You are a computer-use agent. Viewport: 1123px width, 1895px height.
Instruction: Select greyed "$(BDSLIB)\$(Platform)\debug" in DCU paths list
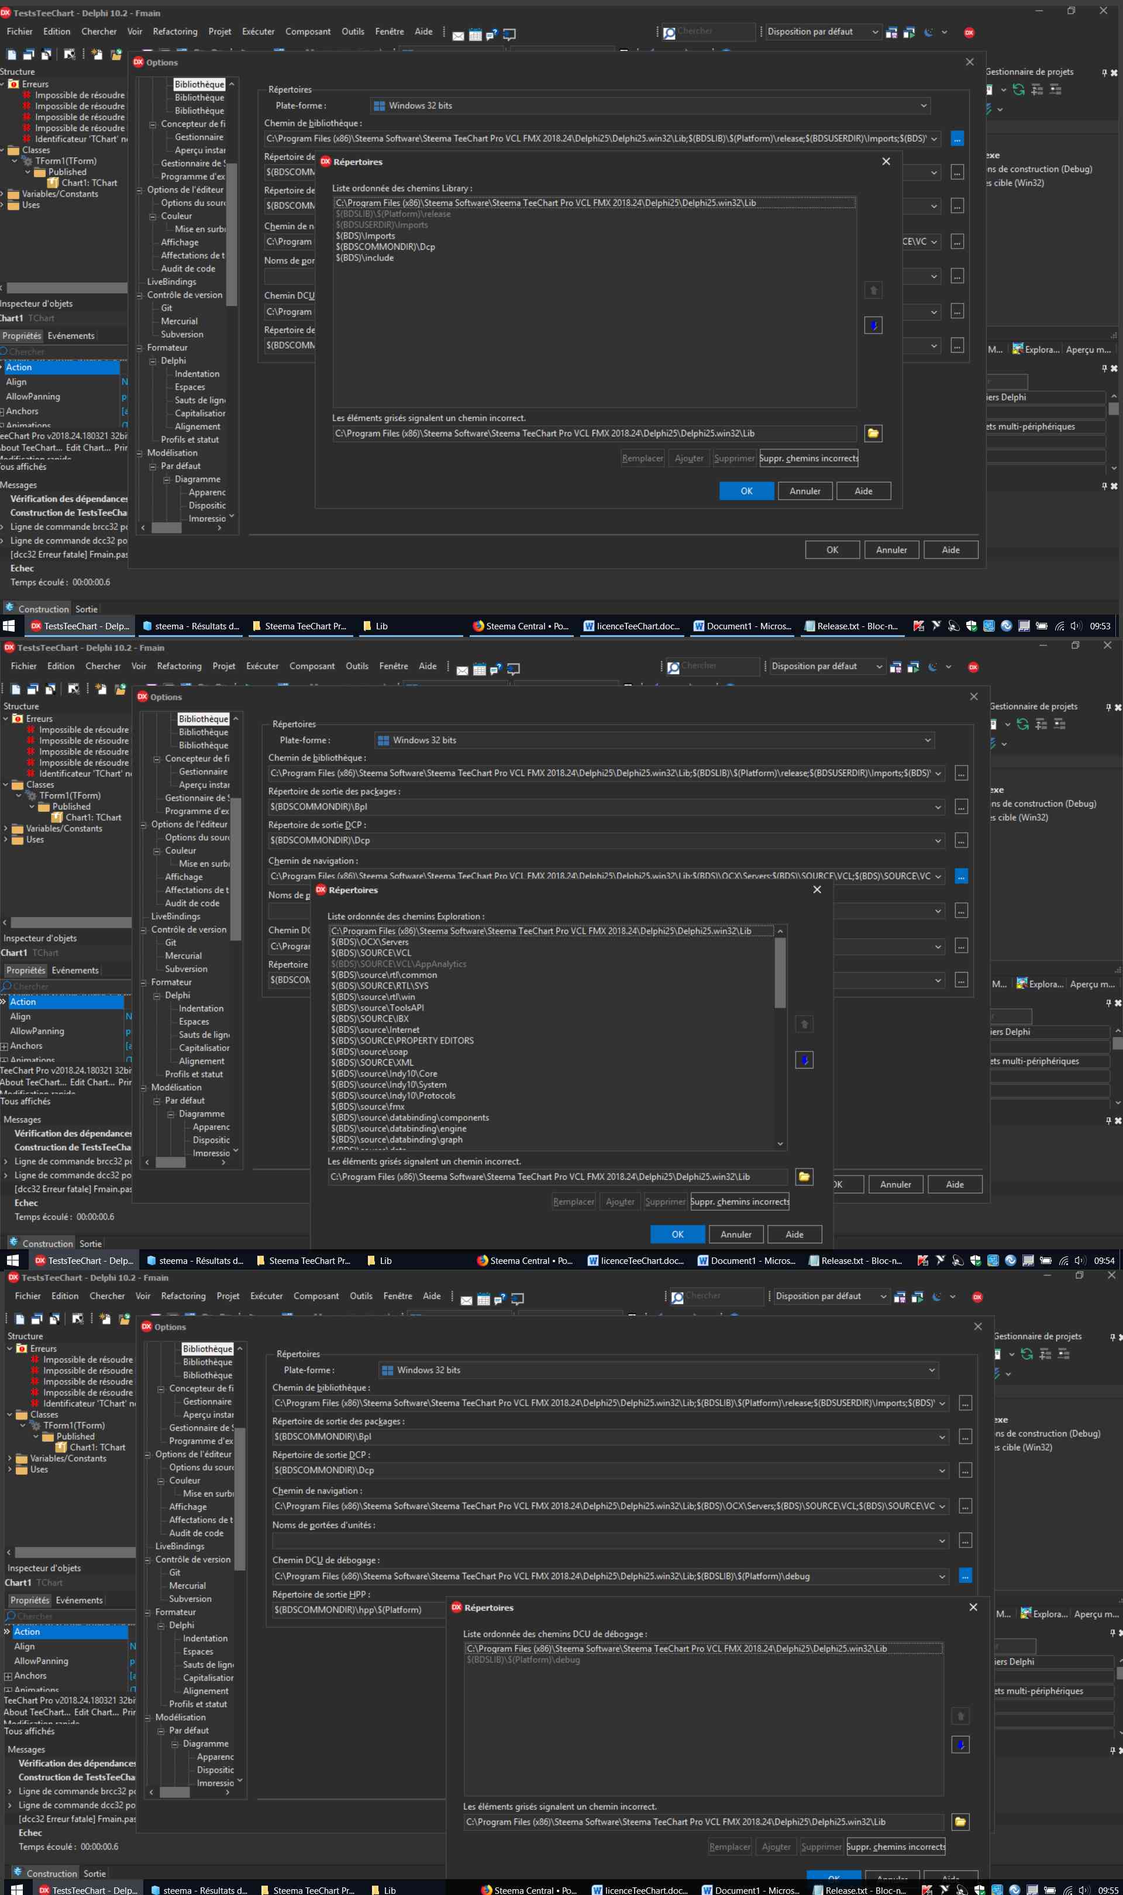click(x=523, y=1660)
